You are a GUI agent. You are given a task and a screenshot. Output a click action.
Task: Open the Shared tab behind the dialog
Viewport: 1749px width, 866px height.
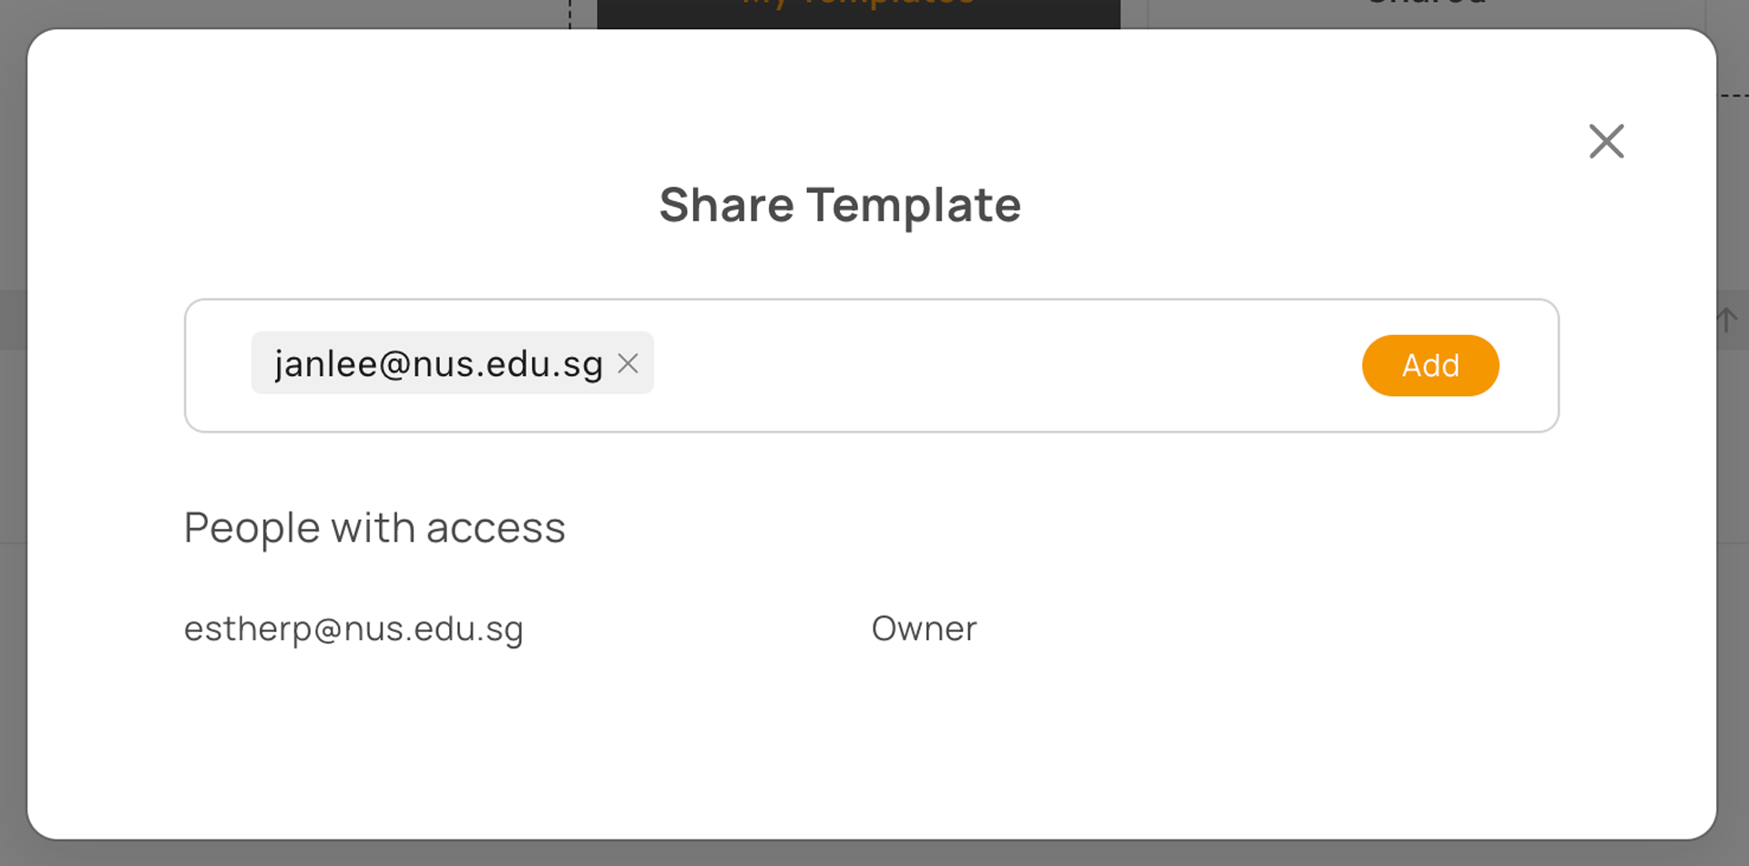point(1426,9)
